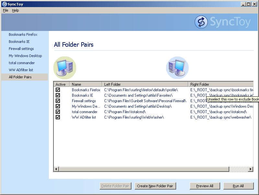Screen dimensions: 259x195
Task: Click the backup sync\webwasher right folder path
Action: [x=221, y=117]
